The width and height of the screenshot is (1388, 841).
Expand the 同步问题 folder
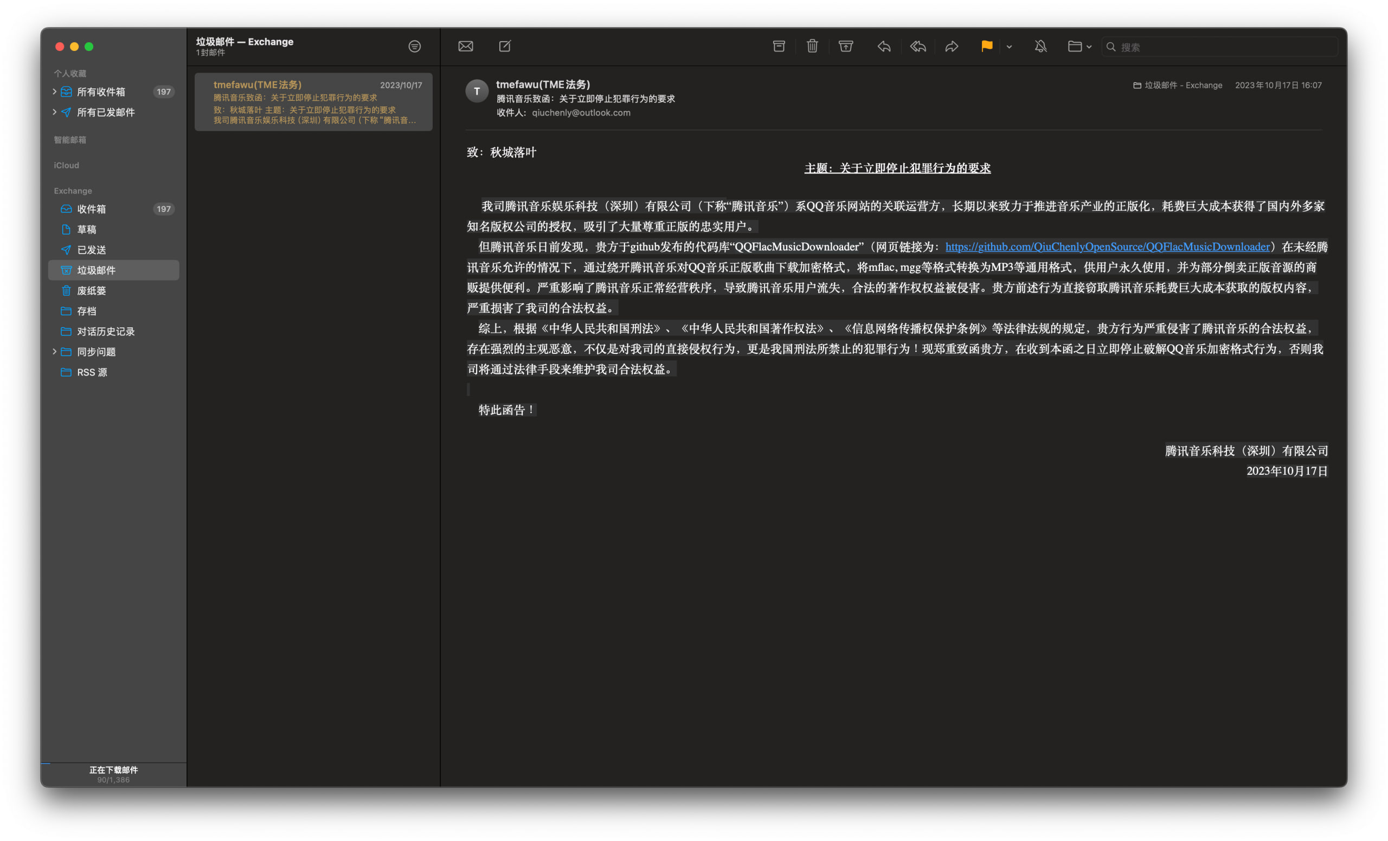pyautogui.click(x=55, y=351)
